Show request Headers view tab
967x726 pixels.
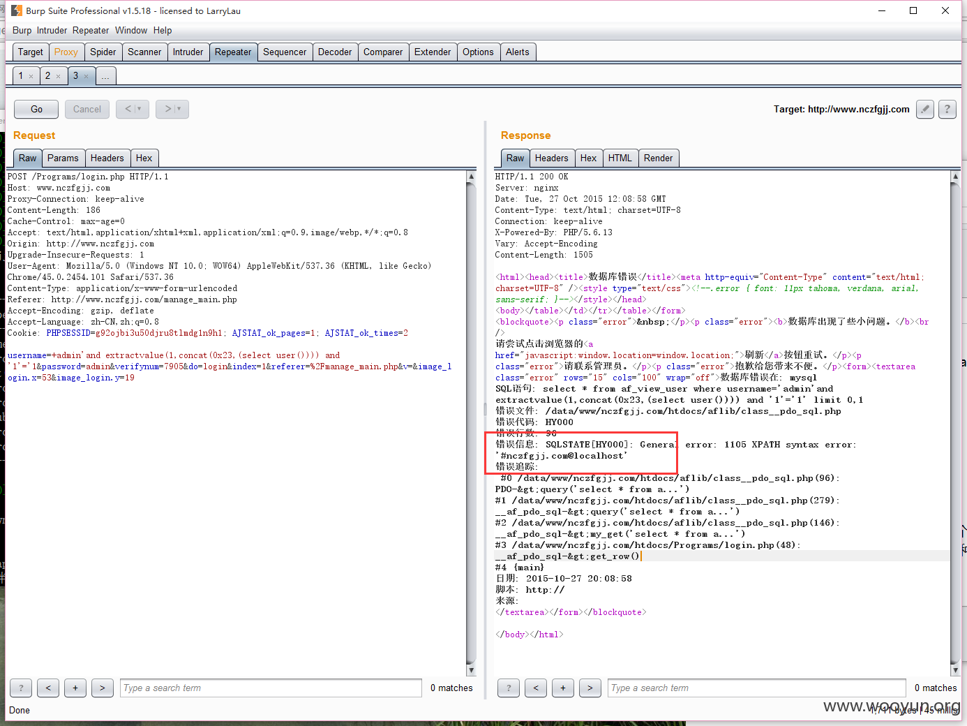(107, 158)
